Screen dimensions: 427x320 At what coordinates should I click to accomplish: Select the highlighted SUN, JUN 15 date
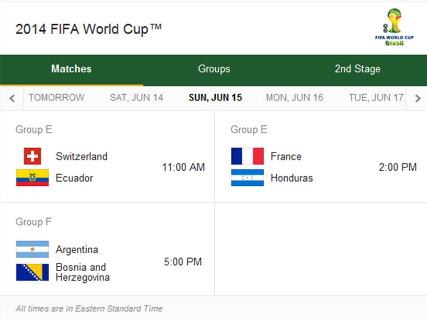(215, 97)
